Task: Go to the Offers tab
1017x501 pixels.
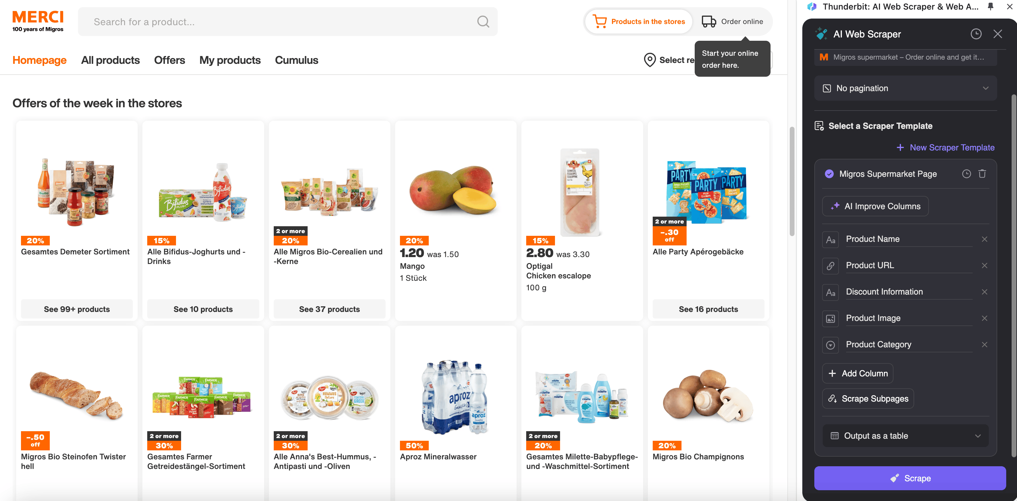Action: [169, 60]
